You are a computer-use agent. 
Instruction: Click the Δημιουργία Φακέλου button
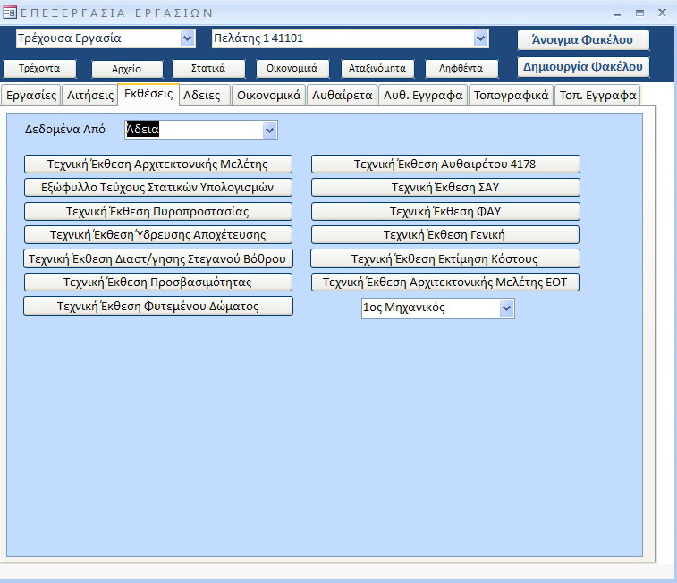583,67
